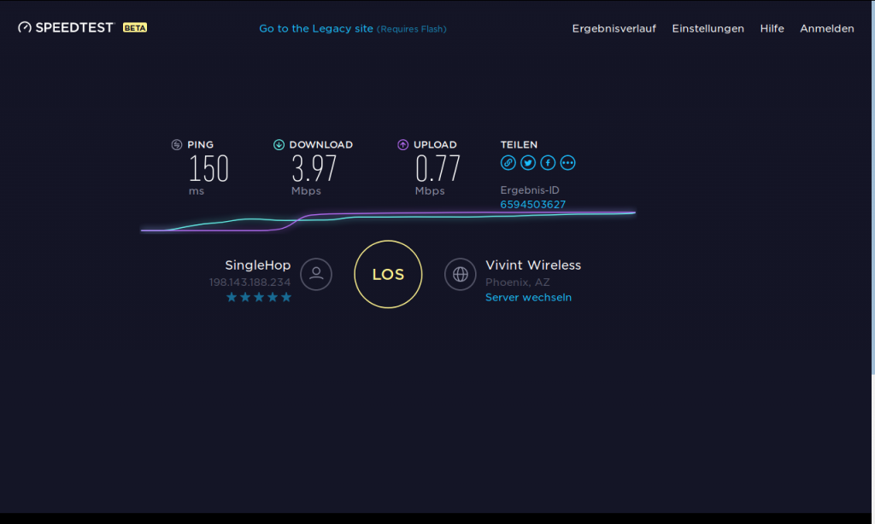875x524 pixels.
Task: Click the BETA badge
Action: [x=135, y=27]
